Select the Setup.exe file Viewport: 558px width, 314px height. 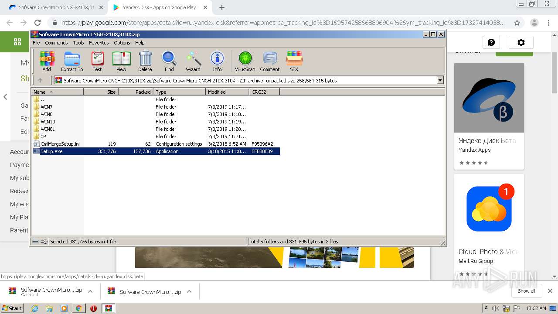coord(156,151)
